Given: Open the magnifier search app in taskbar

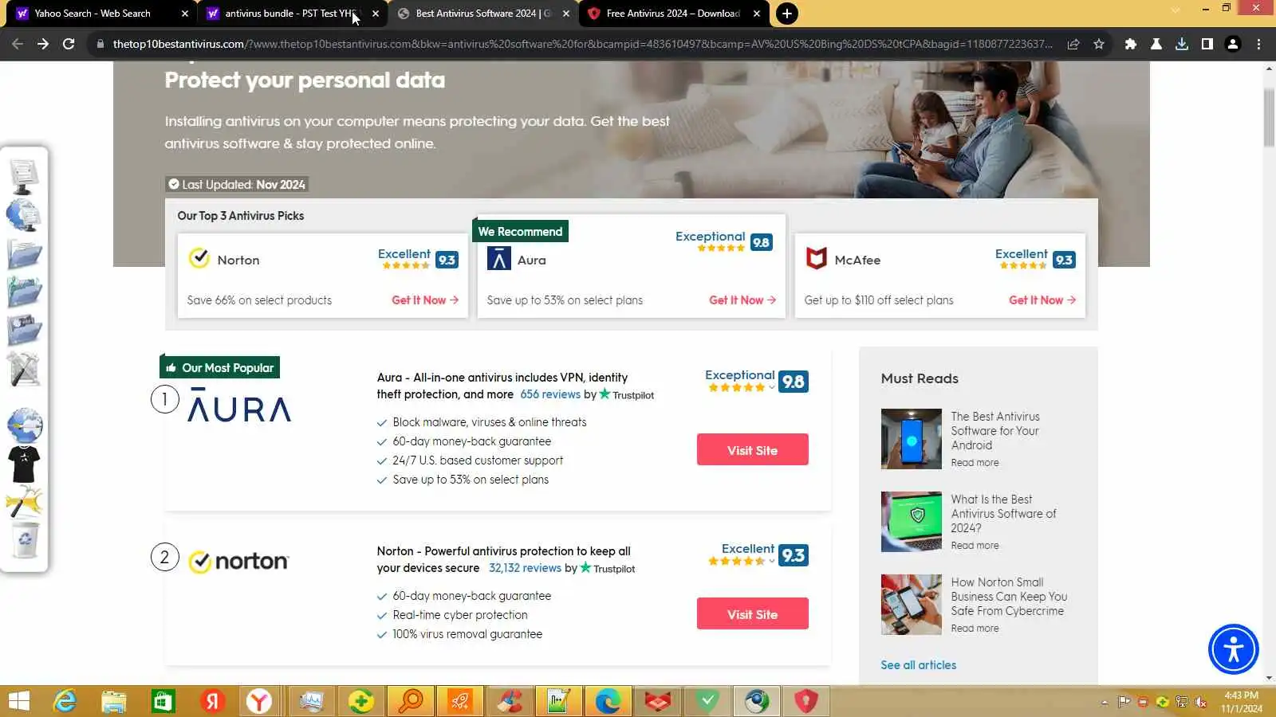Looking at the screenshot, I should pyautogui.click(x=411, y=701).
